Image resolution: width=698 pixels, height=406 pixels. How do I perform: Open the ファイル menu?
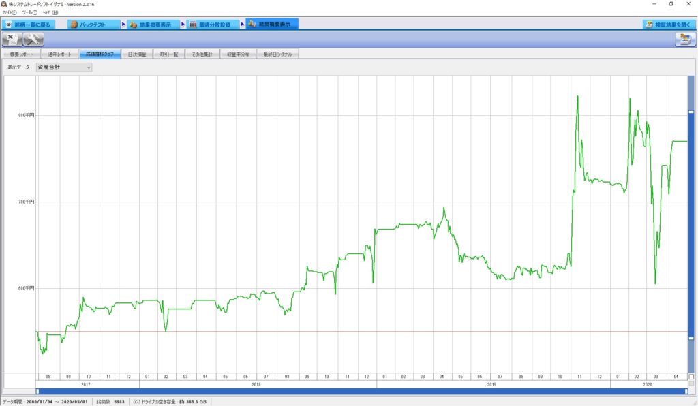click(10, 12)
